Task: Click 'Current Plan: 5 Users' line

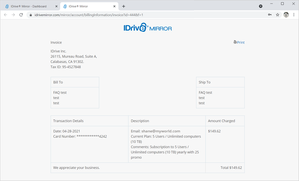Action: pos(166,139)
